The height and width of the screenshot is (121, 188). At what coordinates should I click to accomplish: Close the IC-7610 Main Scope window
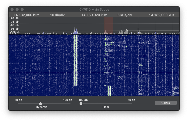pyautogui.click(x=12, y=9)
